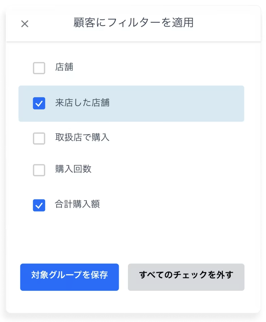The width and height of the screenshot is (266, 322).
Task: Click the empty box icon beside 店舗
Action: coord(39,68)
